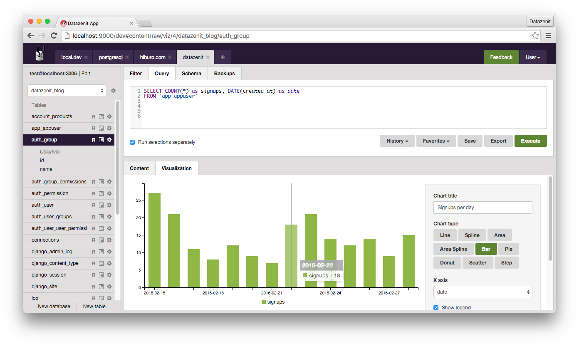Image resolution: width=579 pixels, height=346 pixels.
Task: Select the Pie chart type
Action: 508,249
